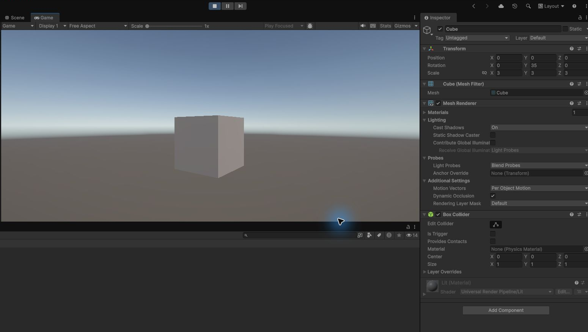Disable constrained proportions on Scale
This screenshot has height=332, width=588.
point(484,73)
